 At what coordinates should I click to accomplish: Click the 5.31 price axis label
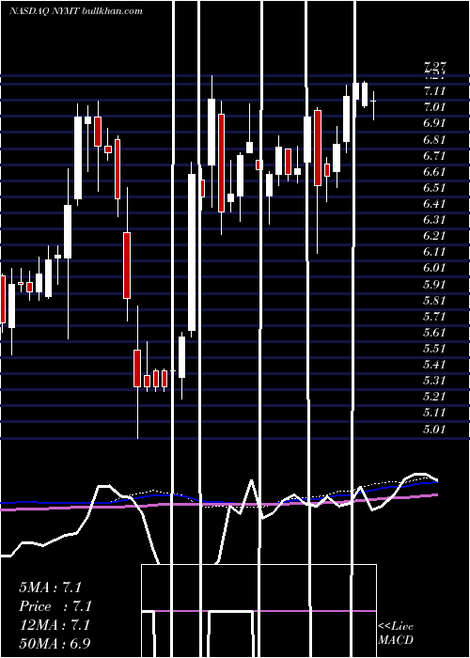(x=434, y=381)
